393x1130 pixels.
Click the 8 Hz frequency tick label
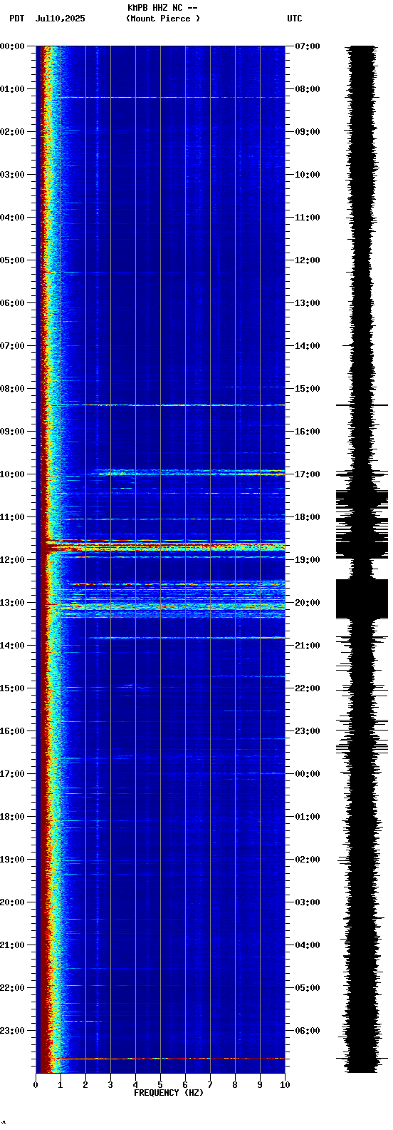tap(235, 1085)
